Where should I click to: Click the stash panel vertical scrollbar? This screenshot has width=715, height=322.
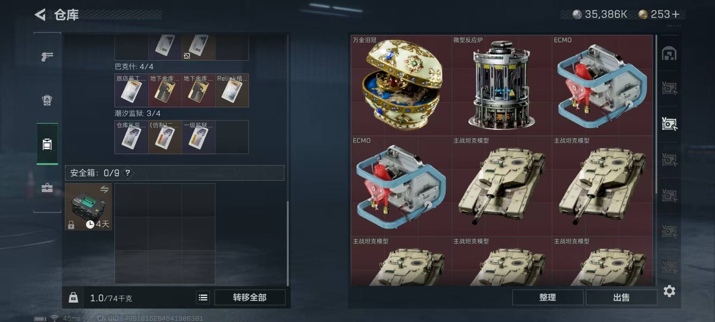click(656, 114)
